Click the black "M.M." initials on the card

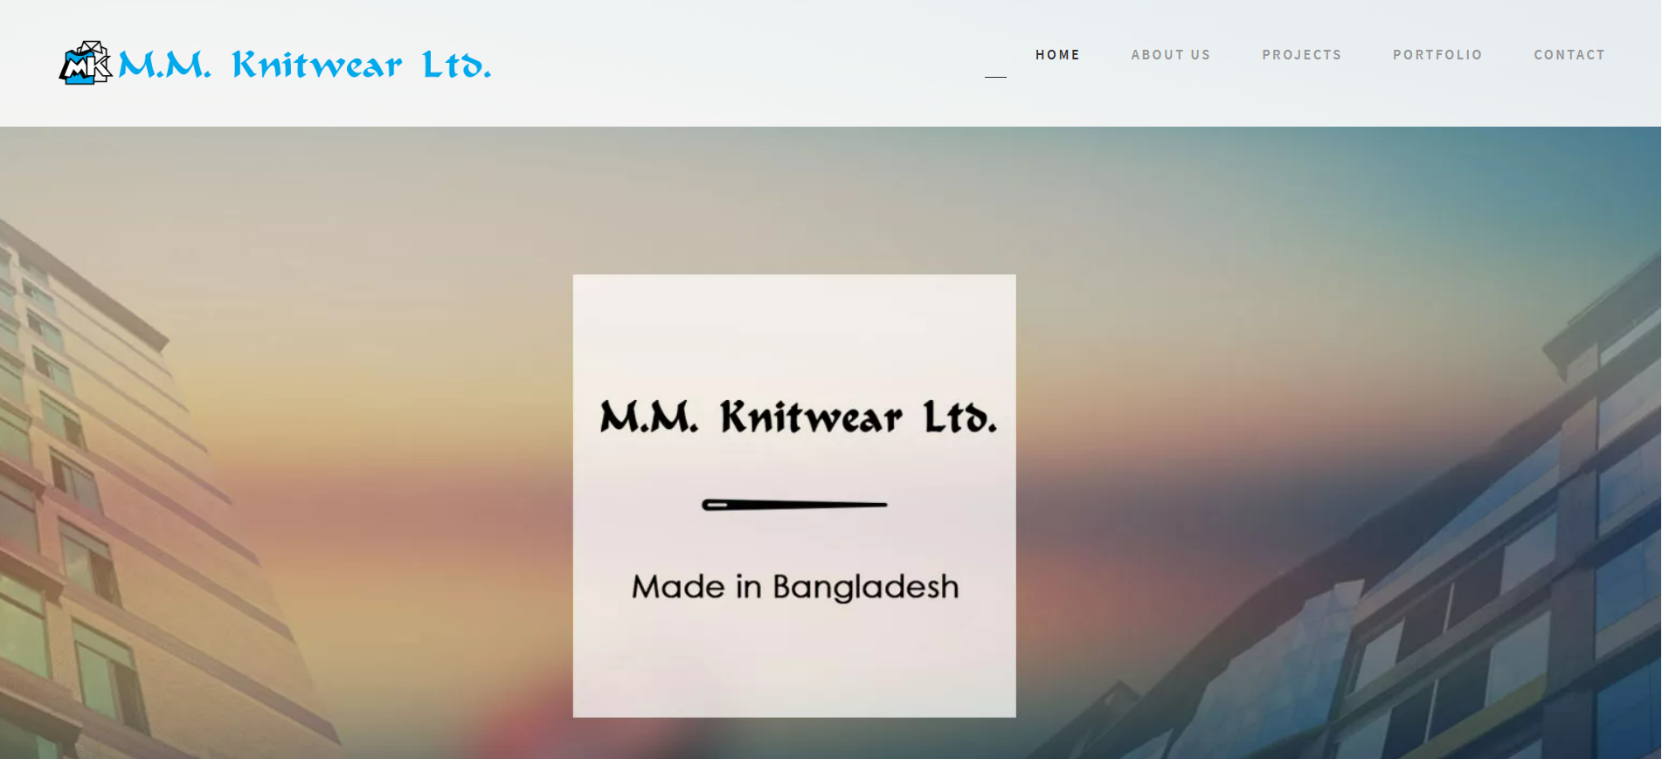coord(649,417)
